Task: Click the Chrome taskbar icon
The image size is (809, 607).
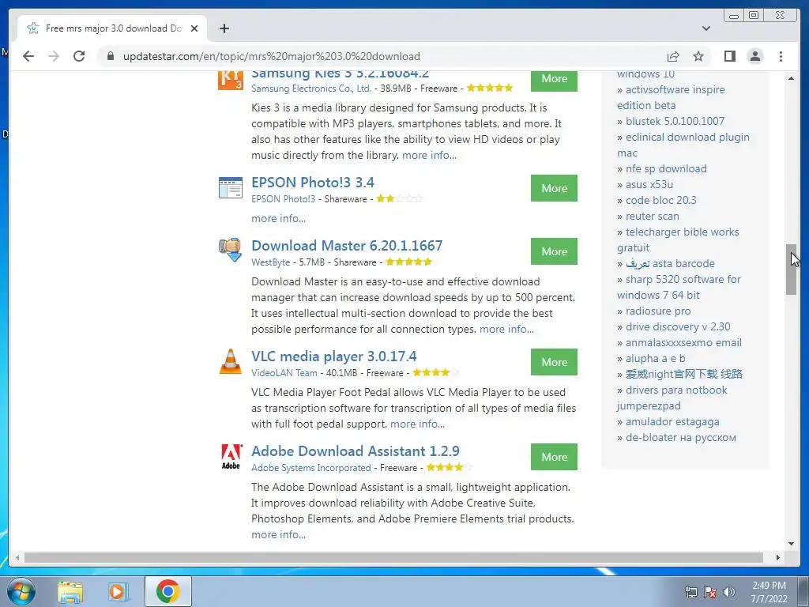Action: [x=167, y=591]
